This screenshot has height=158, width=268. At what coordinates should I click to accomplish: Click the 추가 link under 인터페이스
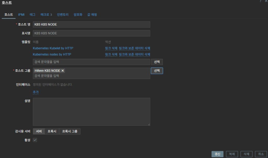(x=36, y=92)
